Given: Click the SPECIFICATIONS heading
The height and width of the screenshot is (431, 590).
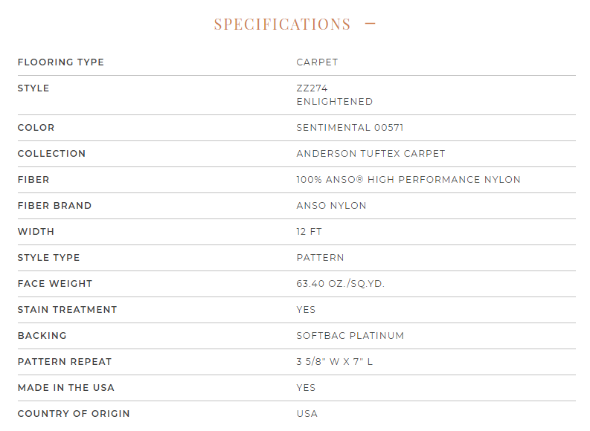Looking at the screenshot, I should [282, 24].
